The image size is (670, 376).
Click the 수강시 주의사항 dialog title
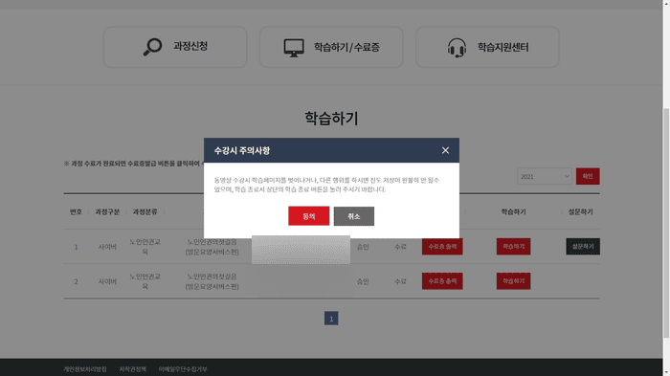242,150
